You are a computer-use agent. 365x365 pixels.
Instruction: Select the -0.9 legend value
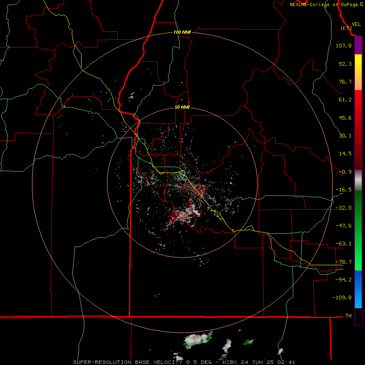point(345,172)
